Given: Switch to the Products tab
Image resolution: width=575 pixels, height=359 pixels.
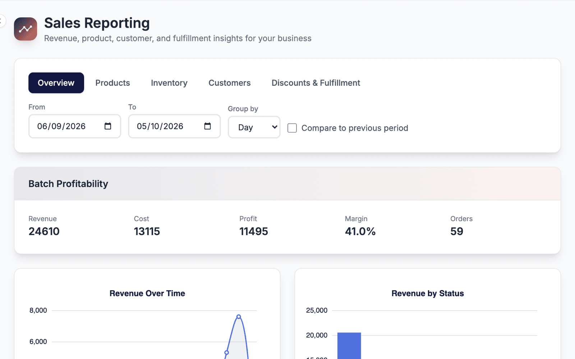Looking at the screenshot, I should click(x=113, y=83).
